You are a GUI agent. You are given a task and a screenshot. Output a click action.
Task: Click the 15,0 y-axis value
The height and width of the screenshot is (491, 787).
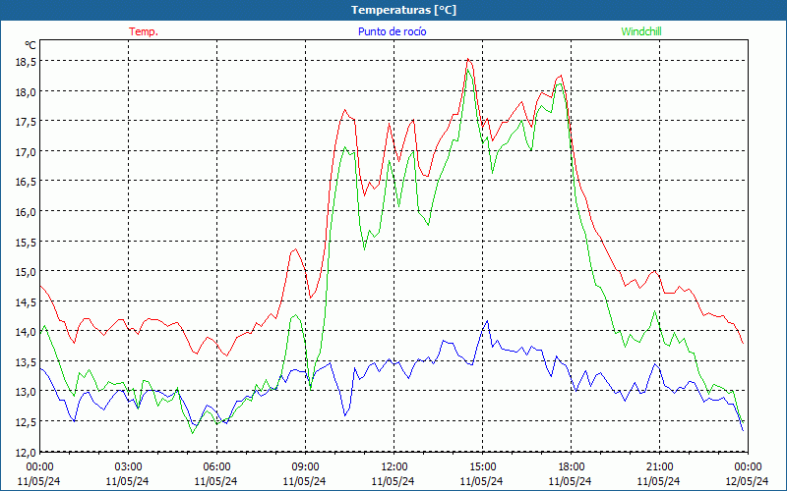tap(28, 272)
